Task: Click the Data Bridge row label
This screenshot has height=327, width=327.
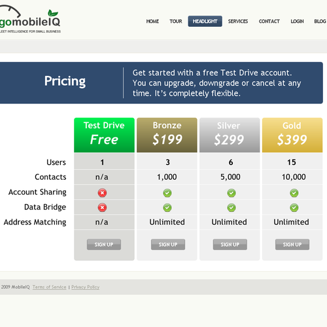Action: [45, 207]
